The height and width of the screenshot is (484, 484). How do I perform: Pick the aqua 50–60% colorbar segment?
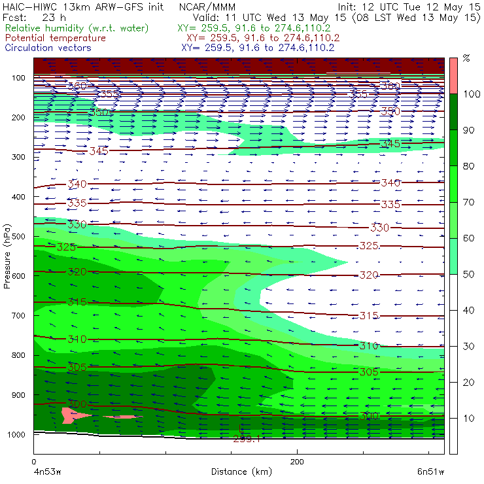click(x=453, y=256)
